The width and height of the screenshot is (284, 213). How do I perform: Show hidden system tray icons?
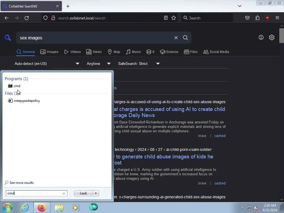(x=242, y=208)
